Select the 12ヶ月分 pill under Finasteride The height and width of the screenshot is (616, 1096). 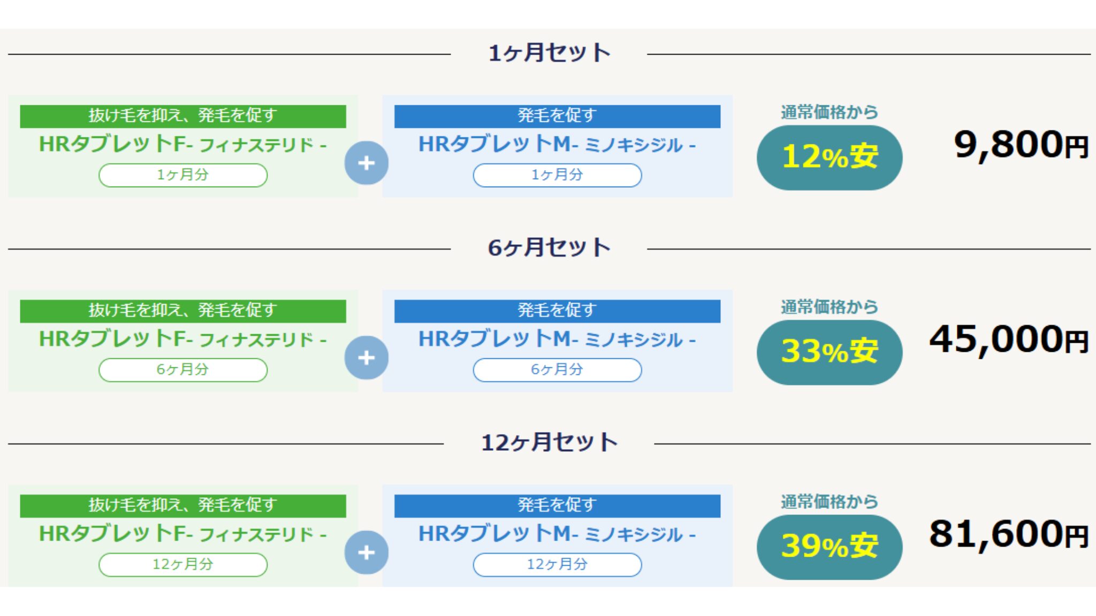click(x=182, y=564)
